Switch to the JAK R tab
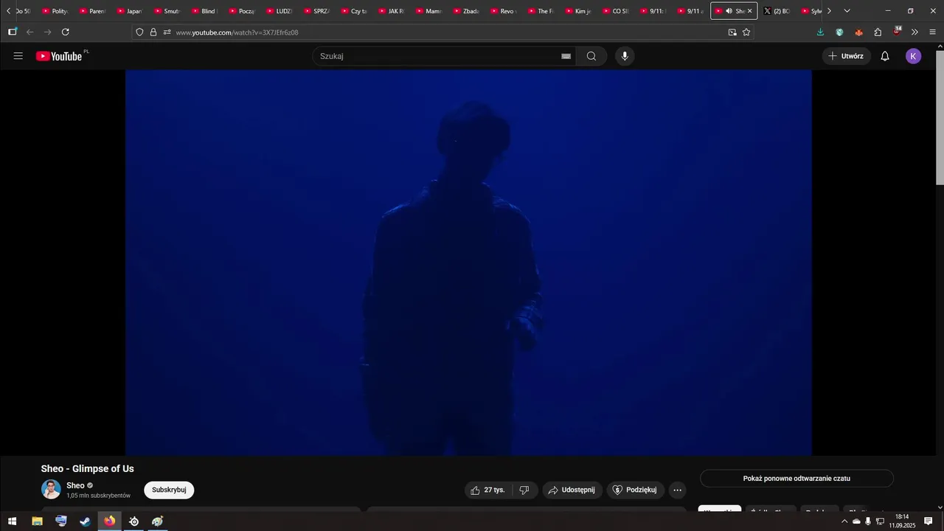Image resolution: width=944 pixels, height=531 pixels. 391,11
